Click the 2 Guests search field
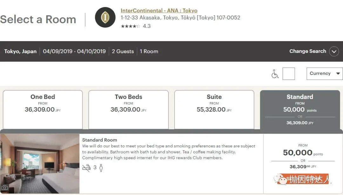The height and width of the screenshot is (195, 343). pyautogui.click(x=123, y=51)
